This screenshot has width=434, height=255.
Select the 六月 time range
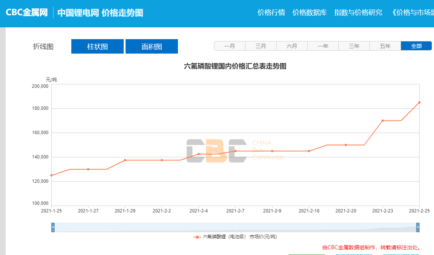click(292, 46)
